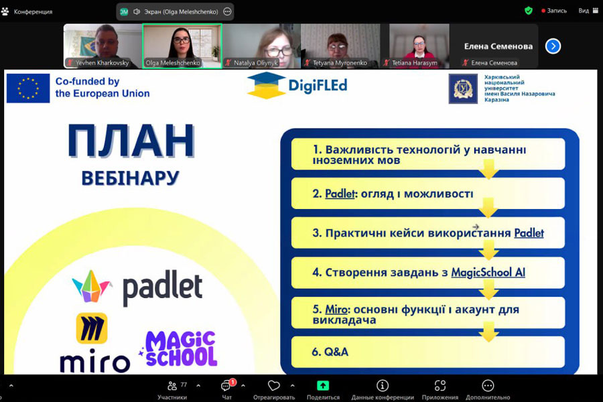Open the Дополнительно more options menu
The width and height of the screenshot is (603, 402).
pyautogui.click(x=488, y=390)
